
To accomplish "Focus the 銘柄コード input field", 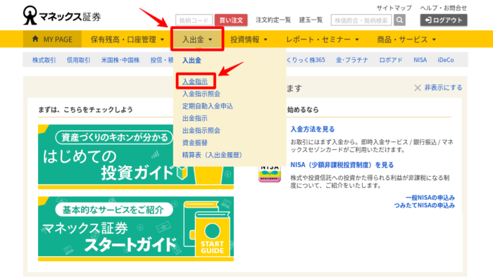I will pos(194,20).
